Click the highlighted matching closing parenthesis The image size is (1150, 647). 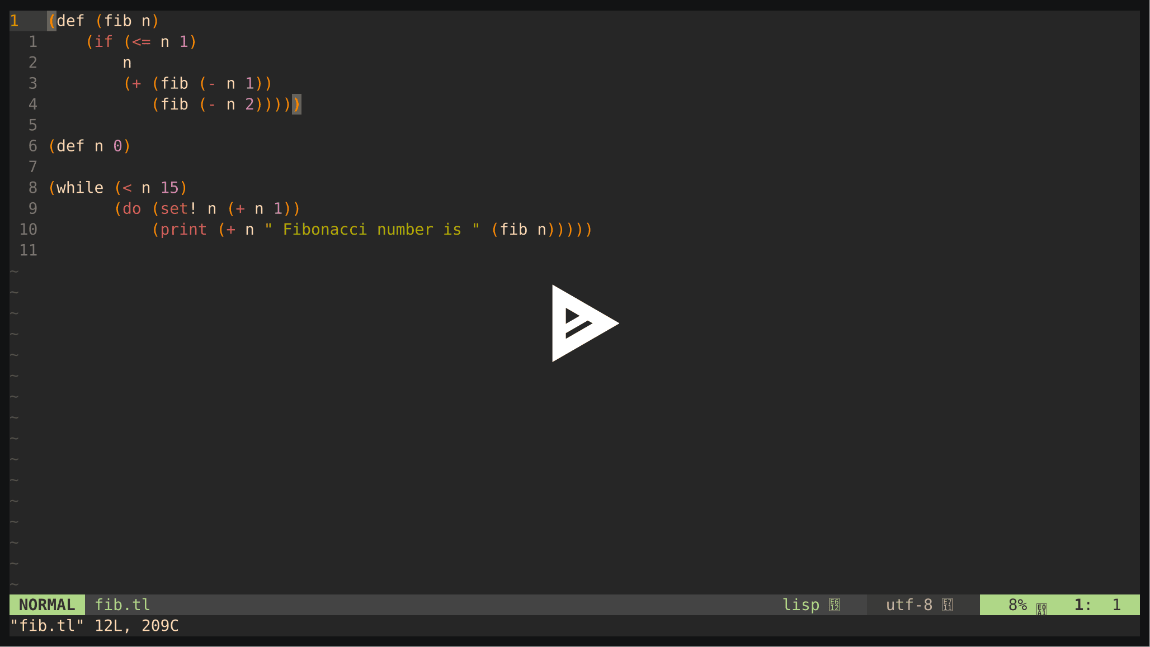tap(297, 104)
